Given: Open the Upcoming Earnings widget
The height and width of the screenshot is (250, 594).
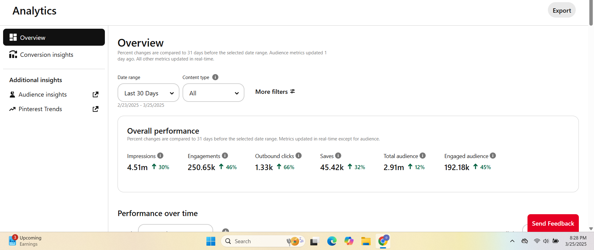Looking at the screenshot, I should [25, 241].
